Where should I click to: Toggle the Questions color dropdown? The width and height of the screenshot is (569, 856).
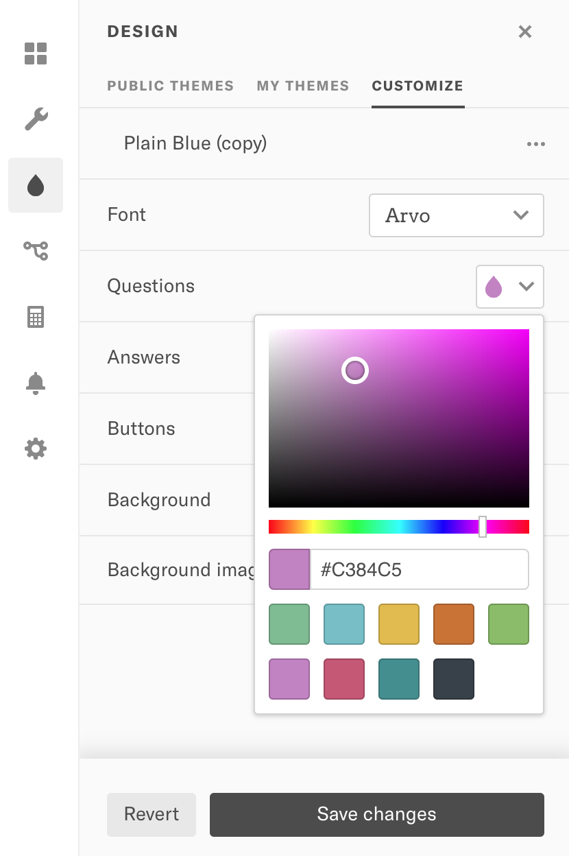click(509, 287)
